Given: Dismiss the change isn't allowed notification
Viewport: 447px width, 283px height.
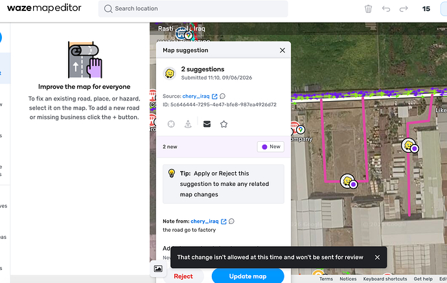Looking at the screenshot, I should (x=377, y=257).
